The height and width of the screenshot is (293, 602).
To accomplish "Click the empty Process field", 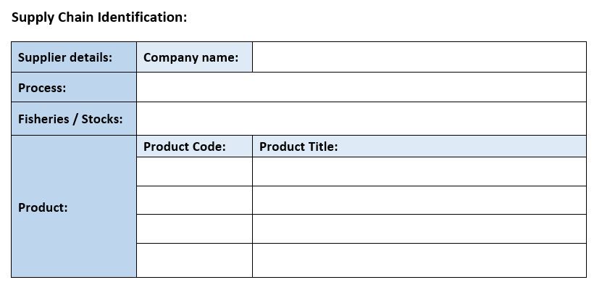I will (361, 88).
